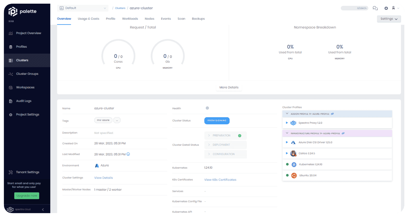The width and height of the screenshot is (408, 217).
Task: Switch to the Usage & Costs tab
Action: pos(89,19)
